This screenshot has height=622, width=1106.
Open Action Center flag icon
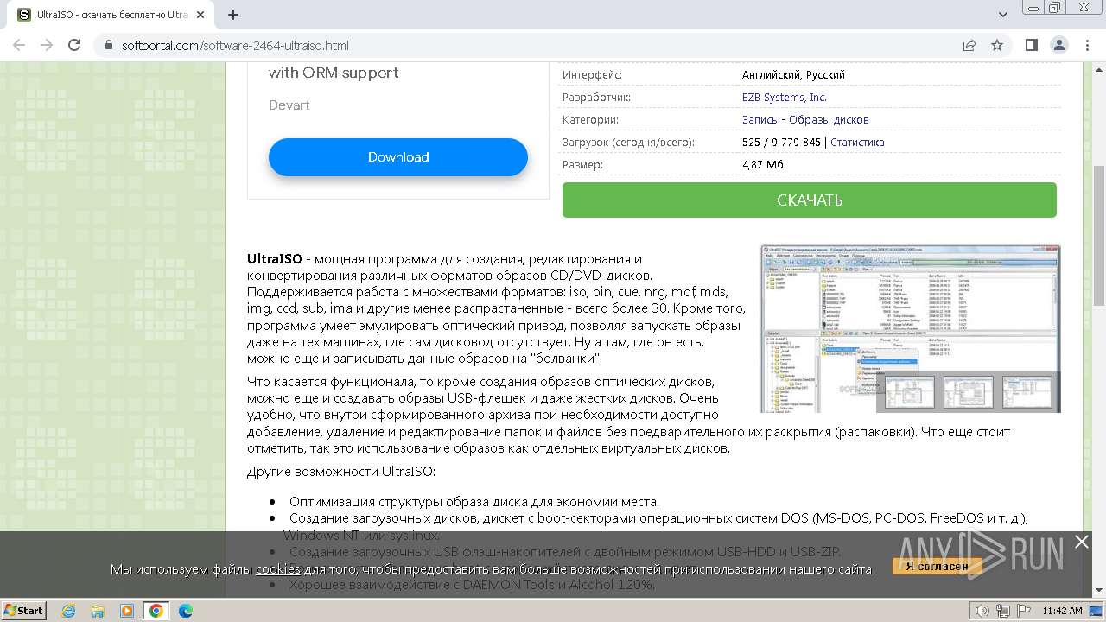[x=1022, y=611]
